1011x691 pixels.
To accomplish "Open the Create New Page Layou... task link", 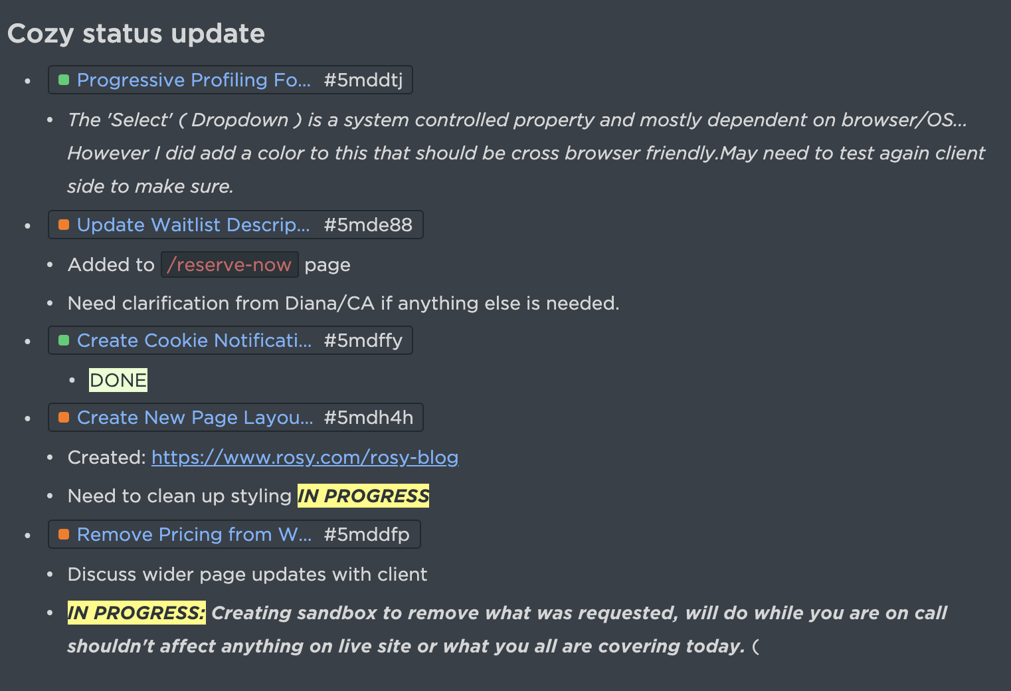I will click(195, 417).
